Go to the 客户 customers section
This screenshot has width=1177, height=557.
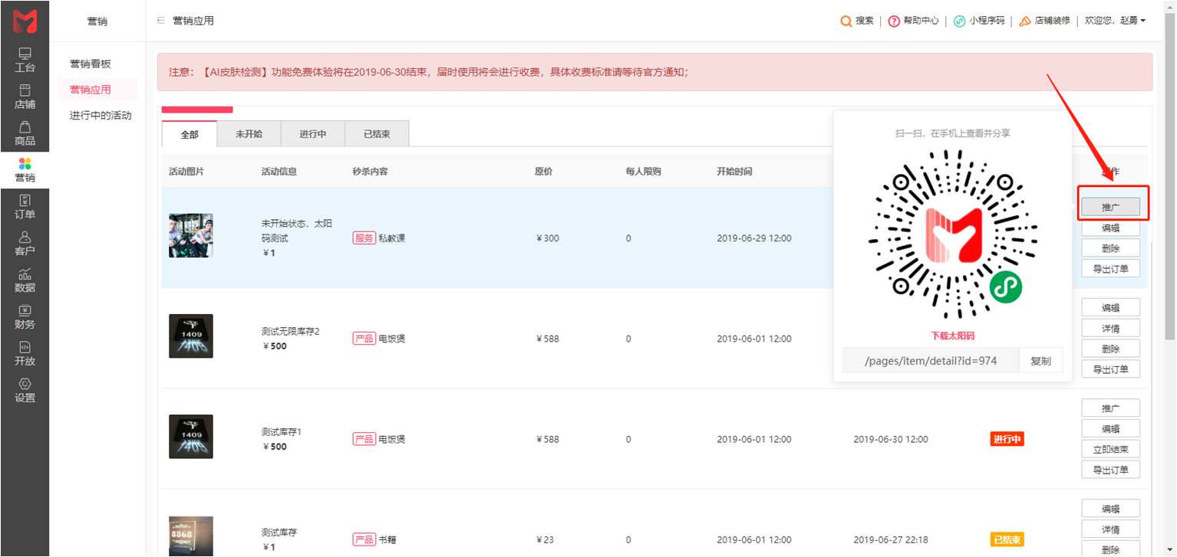[25, 244]
